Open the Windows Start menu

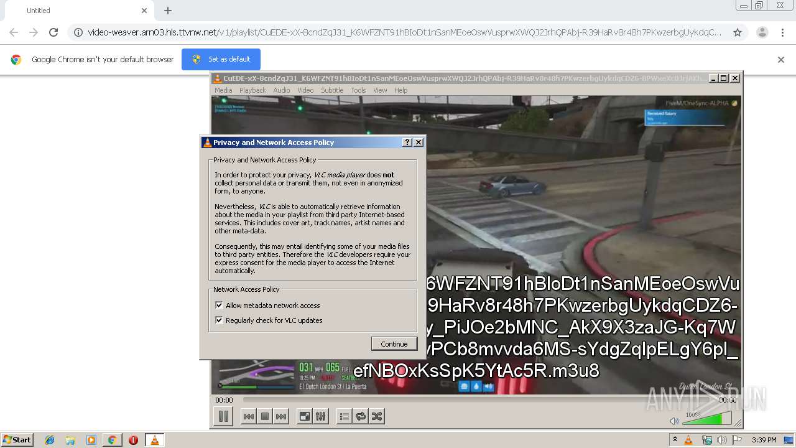17,440
